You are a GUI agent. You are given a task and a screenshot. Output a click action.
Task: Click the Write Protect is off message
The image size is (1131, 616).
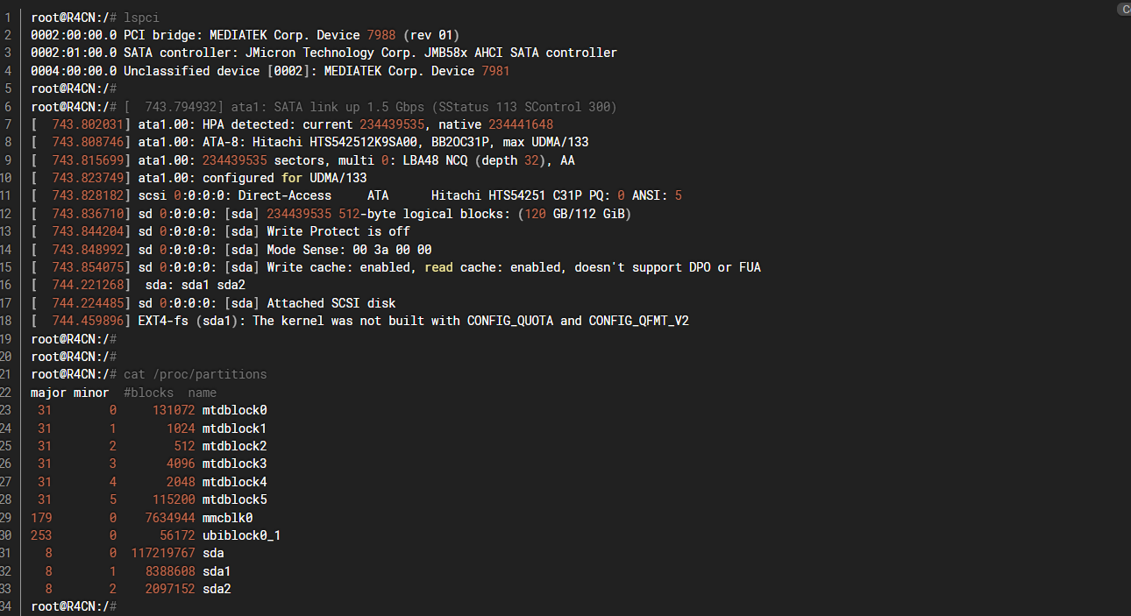pyautogui.click(x=338, y=231)
